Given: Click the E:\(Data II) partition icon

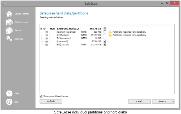Looking at the screenshot, I should 47,45.
